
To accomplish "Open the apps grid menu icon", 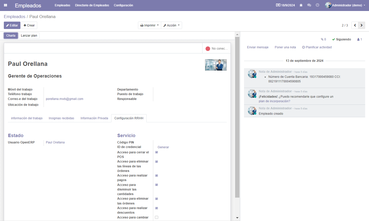I will coord(5,5).
